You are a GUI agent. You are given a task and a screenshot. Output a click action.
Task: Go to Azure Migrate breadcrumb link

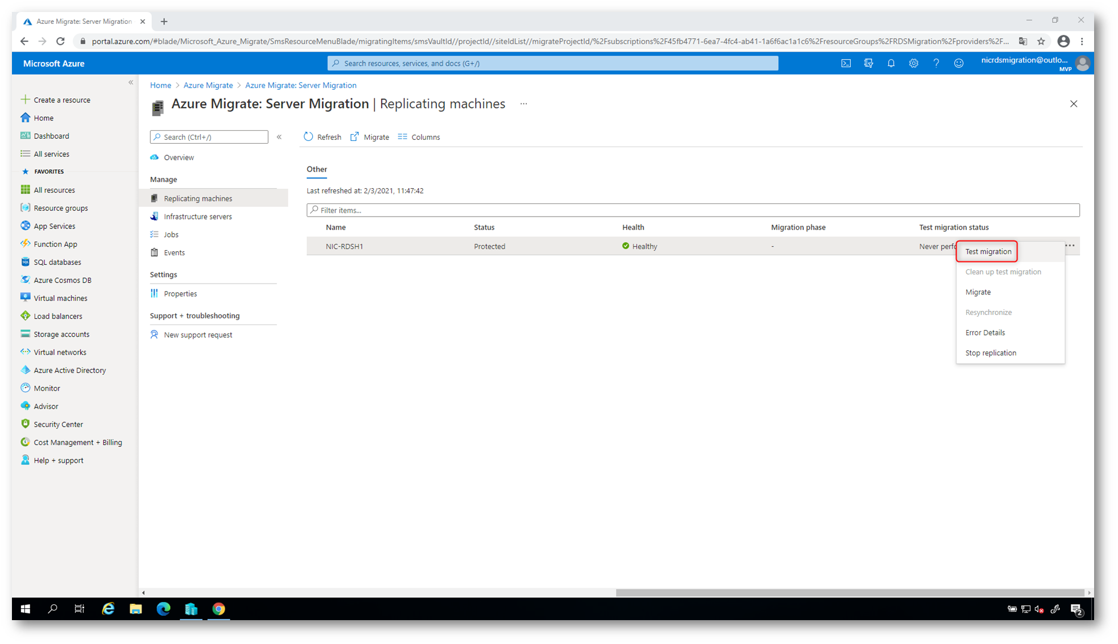[x=208, y=85]
